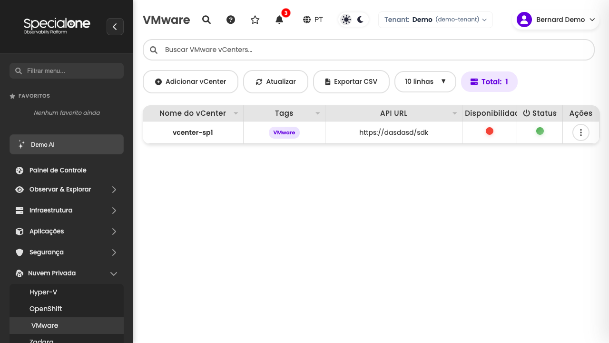Expand Segurança menu chevron

(114, 252)
